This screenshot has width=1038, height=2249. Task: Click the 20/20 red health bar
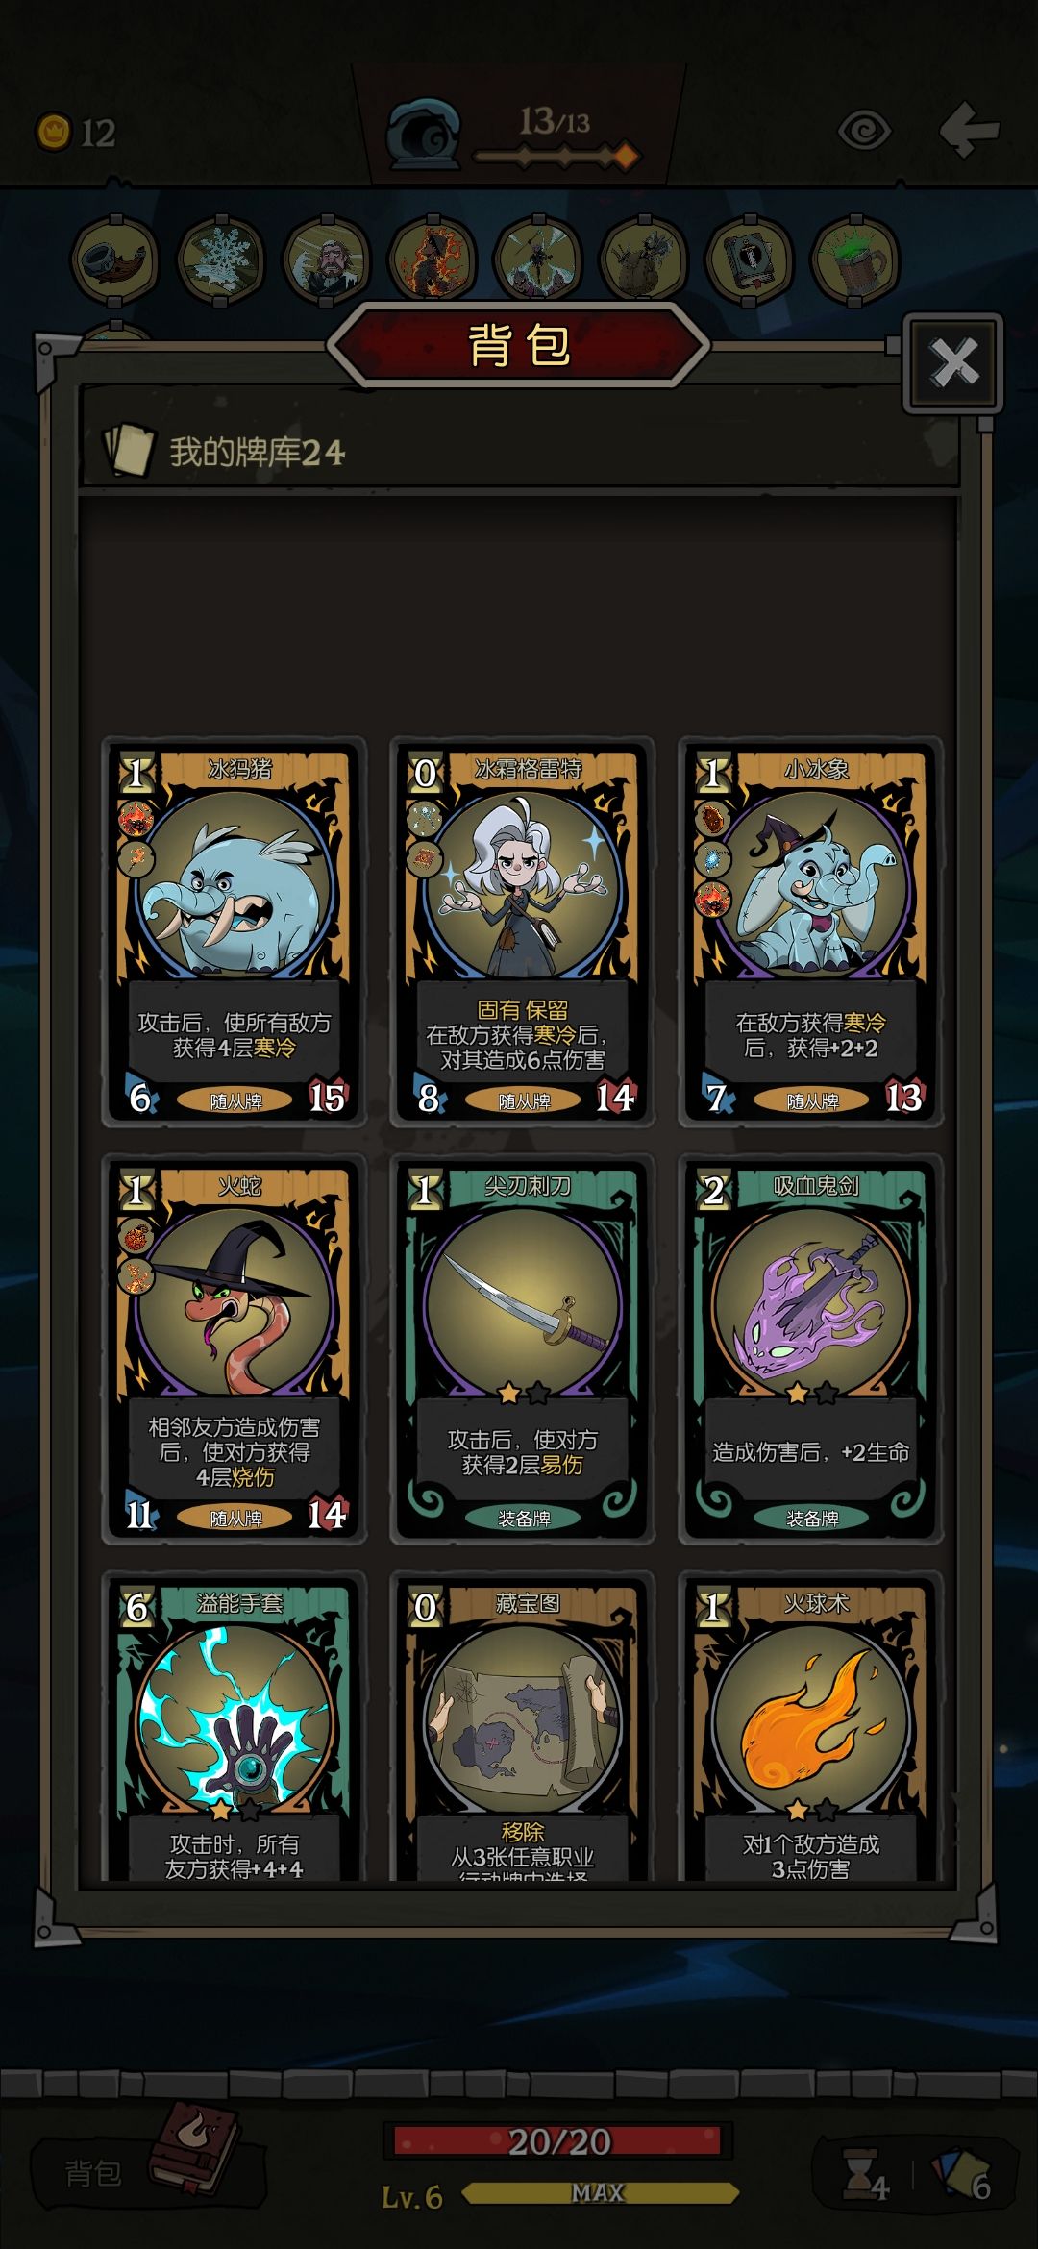pyautogui.click(x=557, y=2140)
